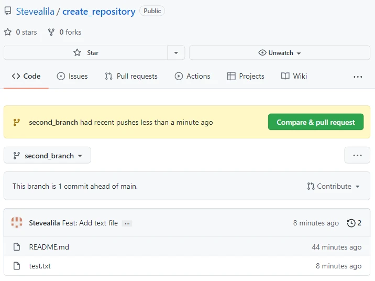Show more navigation tabs ellipsis

tap(358, 77)
